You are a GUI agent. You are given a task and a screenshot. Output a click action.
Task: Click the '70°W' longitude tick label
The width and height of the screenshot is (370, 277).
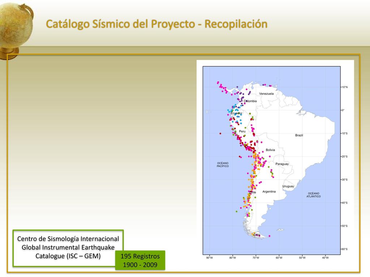point(256,258)
